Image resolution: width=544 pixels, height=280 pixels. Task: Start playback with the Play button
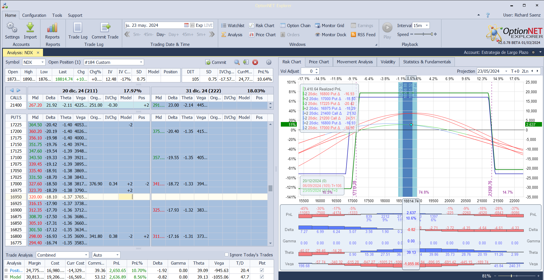pyautogui.click(x=387, y=31)
